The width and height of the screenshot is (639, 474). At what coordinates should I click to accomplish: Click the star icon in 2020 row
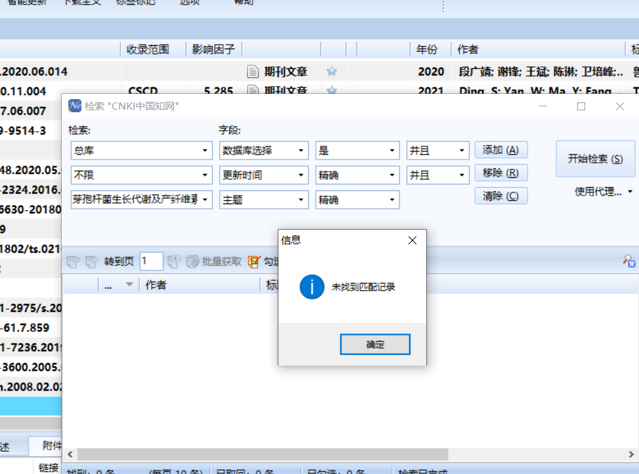332,72
